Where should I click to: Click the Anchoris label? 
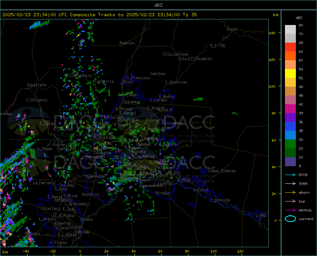pyautogui.click(x=91, y=195)
